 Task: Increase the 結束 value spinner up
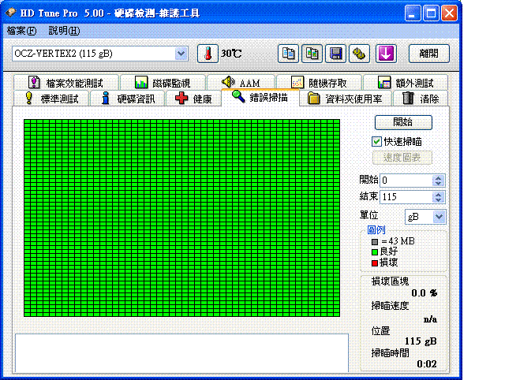pyautogui.click(x=439, y=195)
